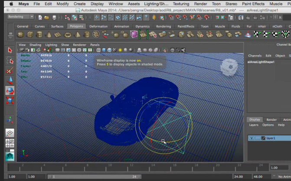Toggle snap to grids magnet

[171, 17]
